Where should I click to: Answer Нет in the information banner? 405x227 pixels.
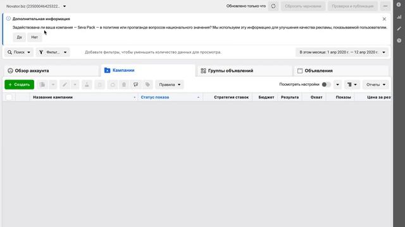pyautogui.click(x=34, y=37)
